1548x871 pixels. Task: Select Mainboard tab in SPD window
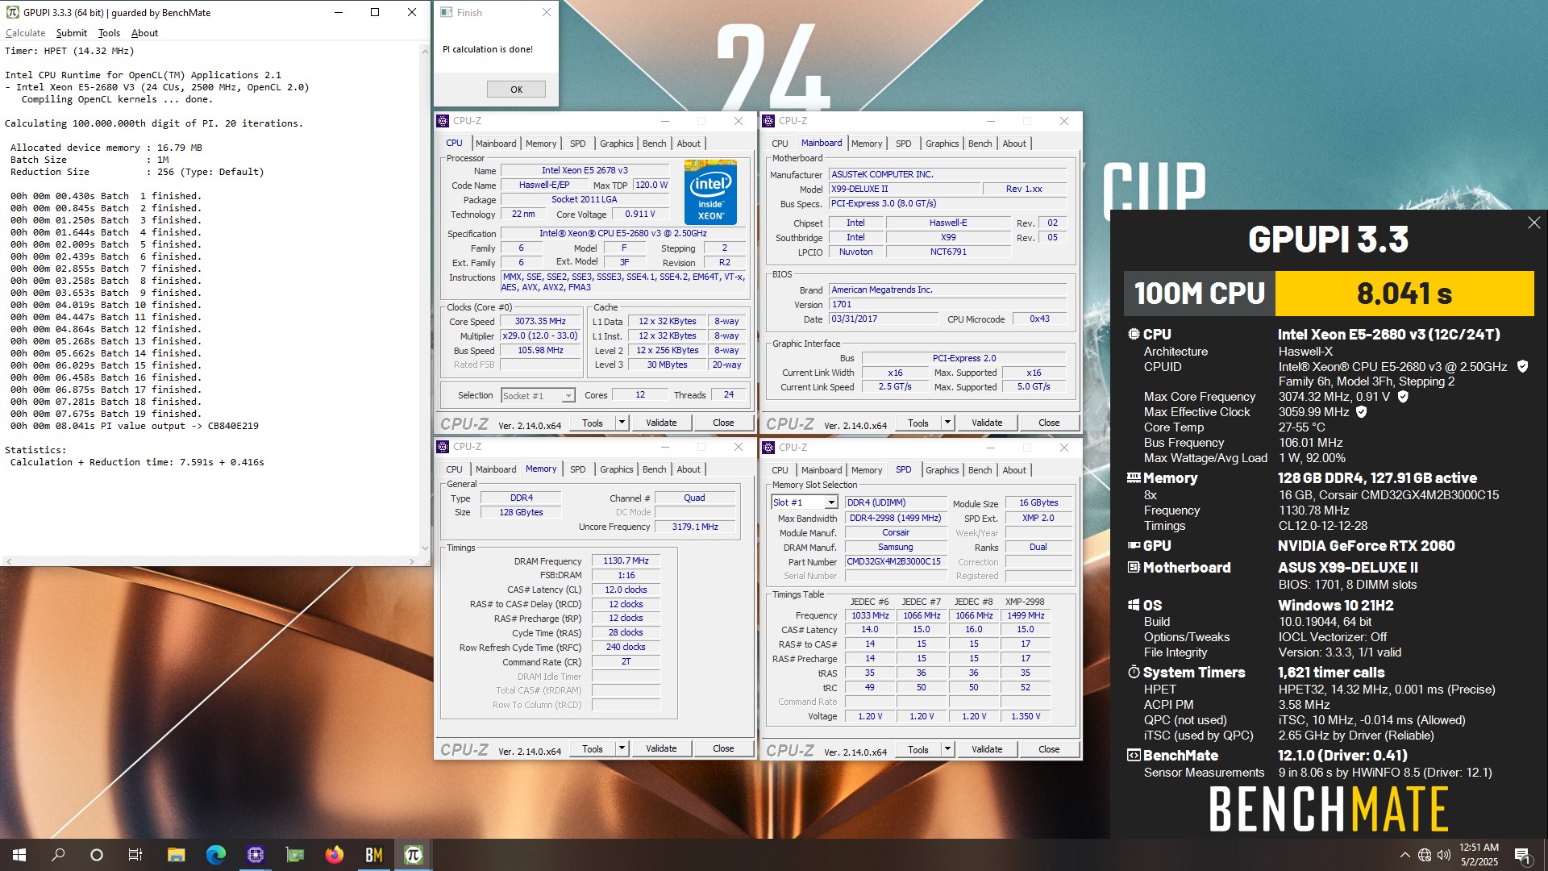(x=821, y=470)
